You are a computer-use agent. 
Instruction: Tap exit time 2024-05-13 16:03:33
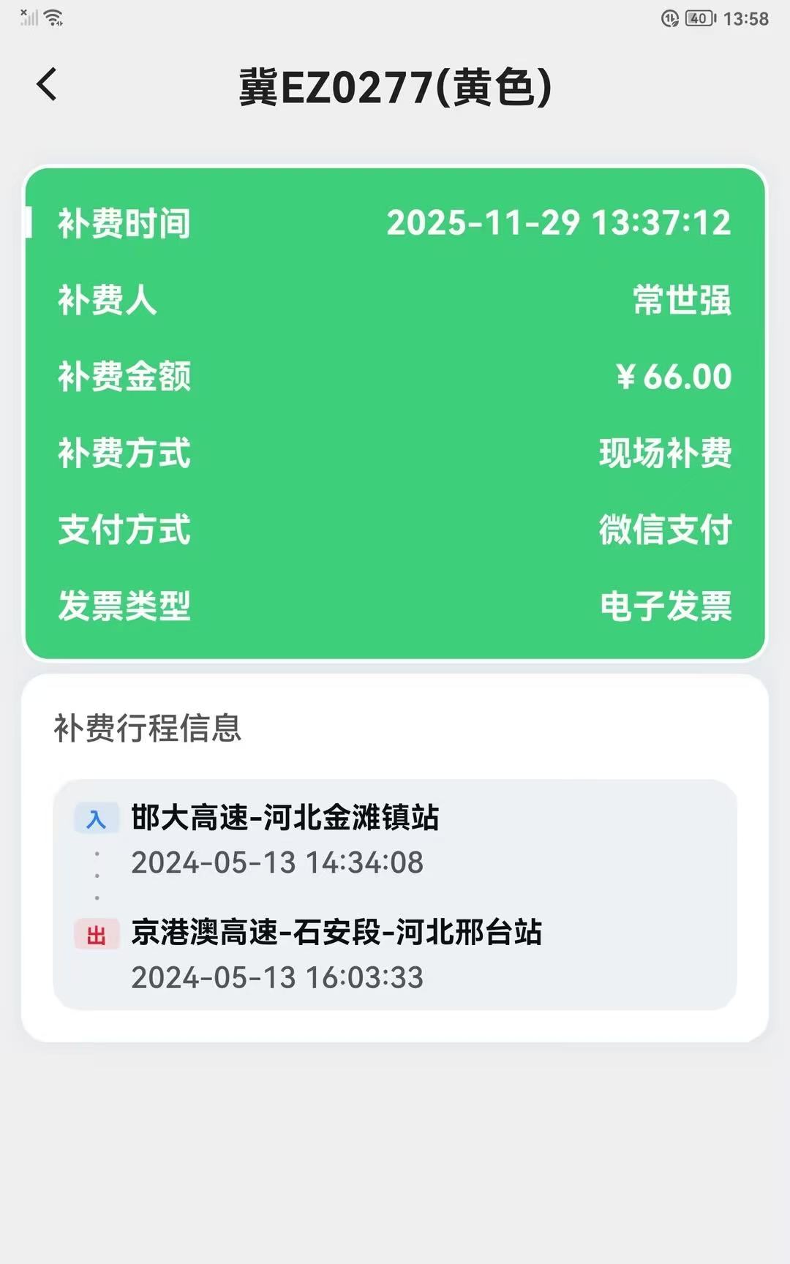tap(277, 977)
